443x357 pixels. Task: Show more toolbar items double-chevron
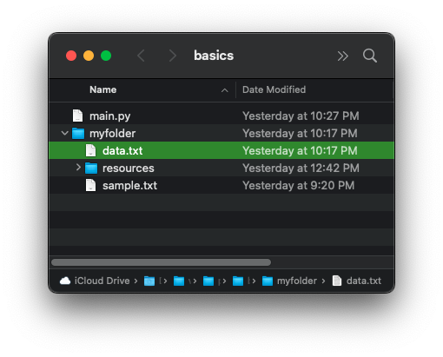pos(343,56)
